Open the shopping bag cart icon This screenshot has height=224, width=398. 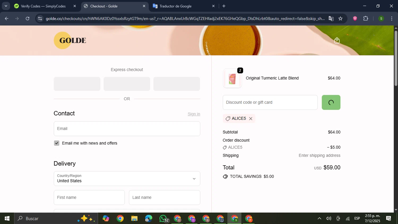(x=337, y=40)
